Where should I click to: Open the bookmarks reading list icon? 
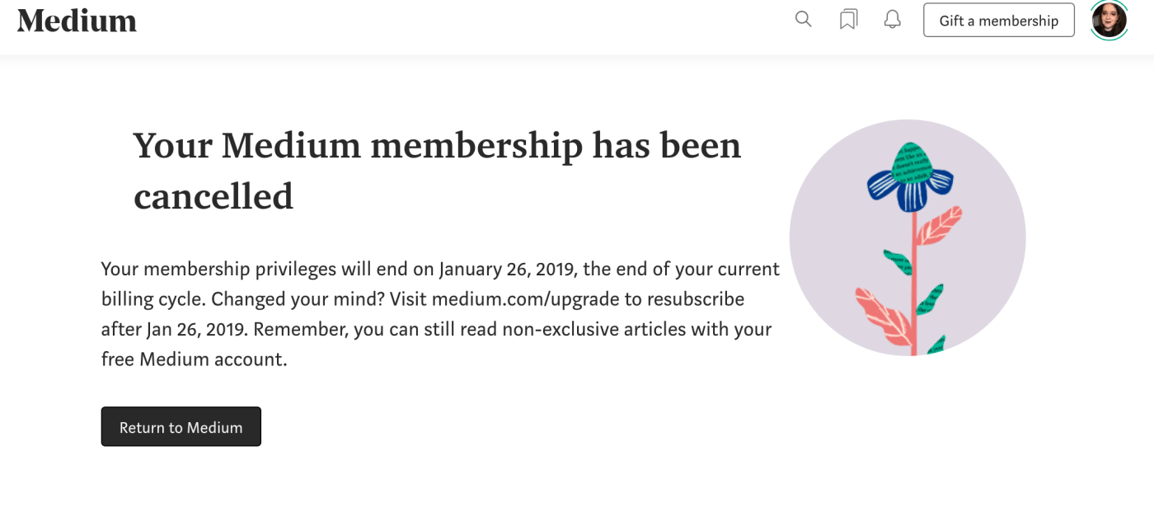[848, 20]
